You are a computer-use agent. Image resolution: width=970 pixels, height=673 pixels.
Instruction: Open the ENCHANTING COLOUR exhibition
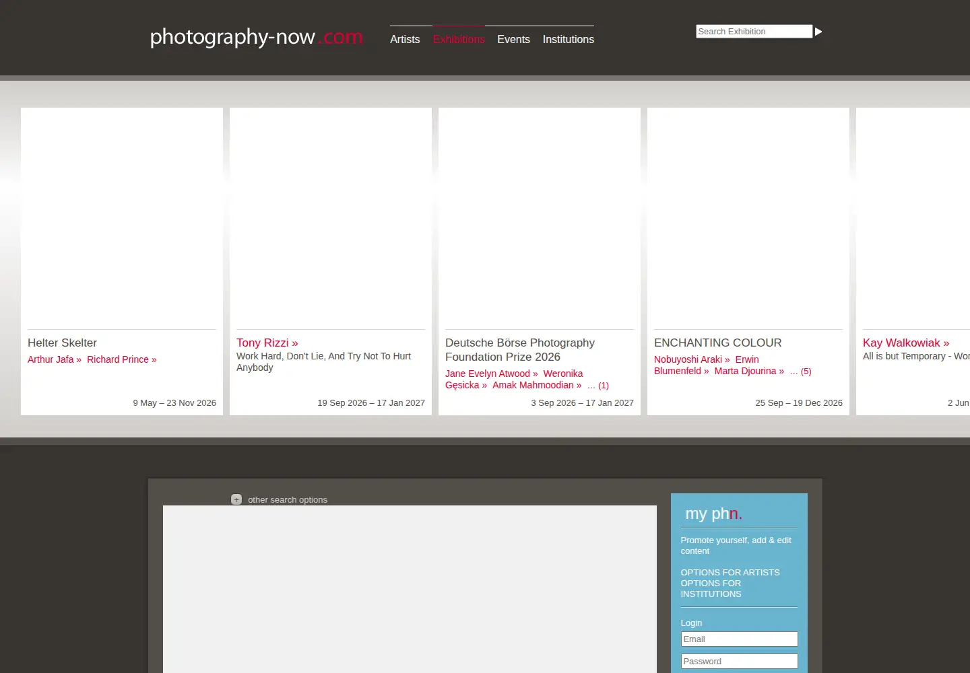tap(718, 343)
